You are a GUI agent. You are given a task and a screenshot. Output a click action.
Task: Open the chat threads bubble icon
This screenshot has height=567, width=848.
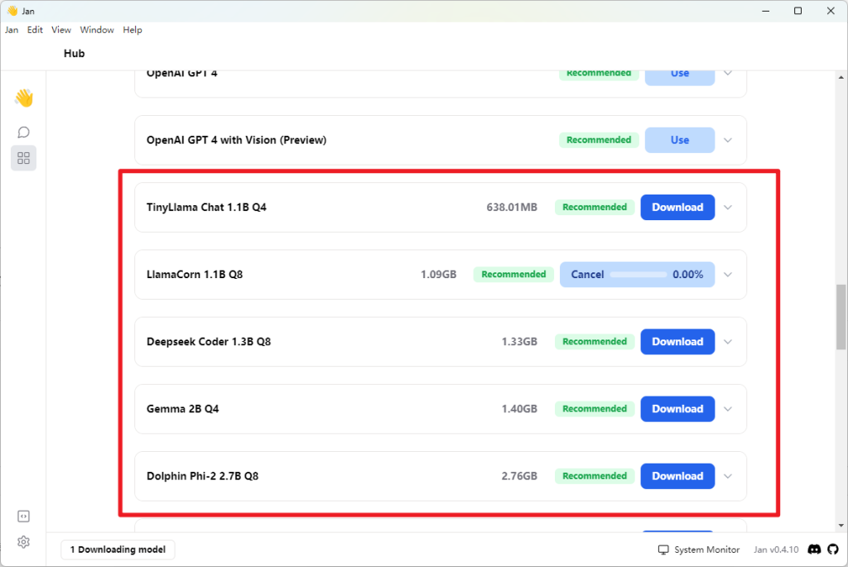click(x=23, y=132)
